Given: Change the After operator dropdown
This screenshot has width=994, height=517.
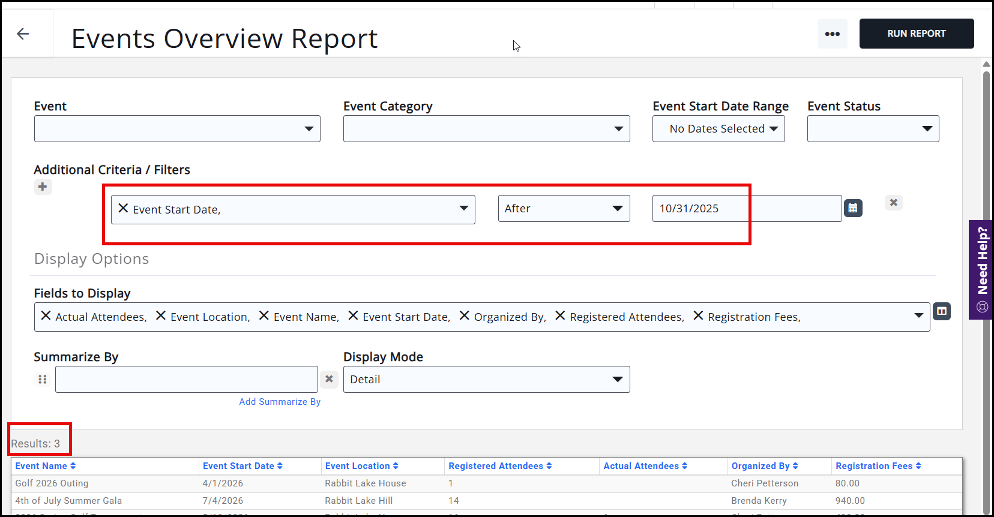Looking at the screenshot, I should tap(564, 209).
